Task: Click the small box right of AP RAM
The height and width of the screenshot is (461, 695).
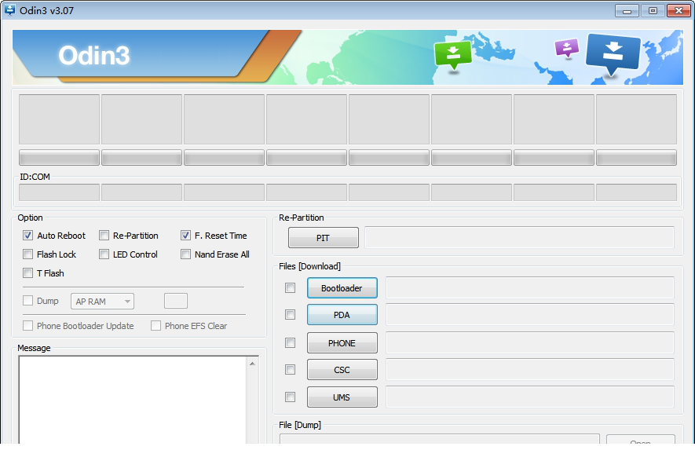Action: coord(176,301)
